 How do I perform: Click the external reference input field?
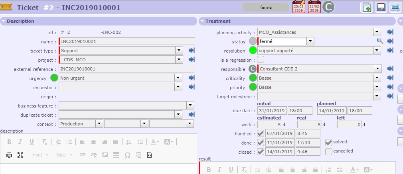(126, 69)
